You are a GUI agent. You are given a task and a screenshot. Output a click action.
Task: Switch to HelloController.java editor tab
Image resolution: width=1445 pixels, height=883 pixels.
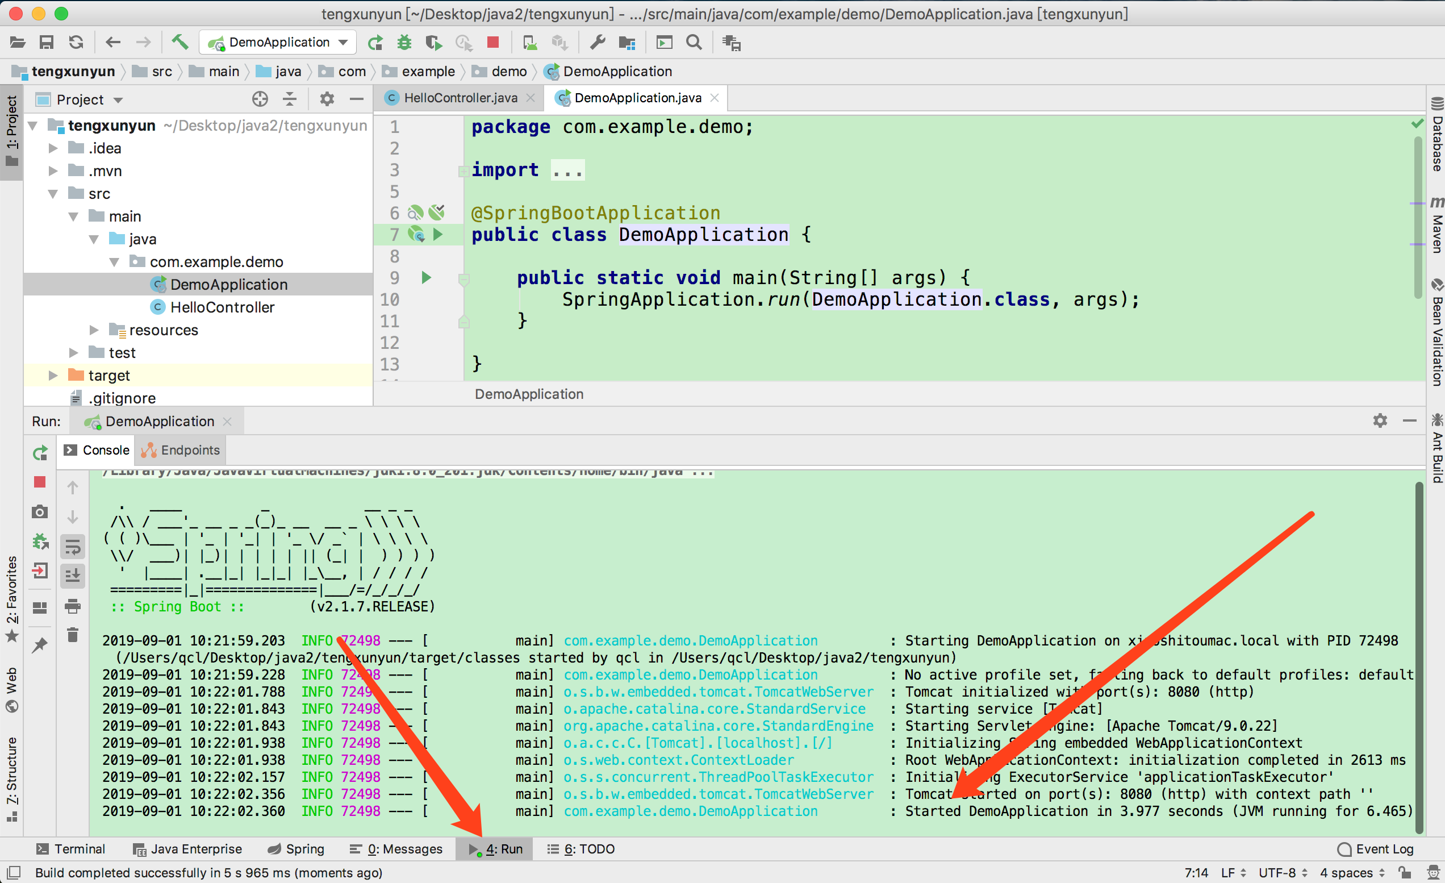(x=460, y=98)
